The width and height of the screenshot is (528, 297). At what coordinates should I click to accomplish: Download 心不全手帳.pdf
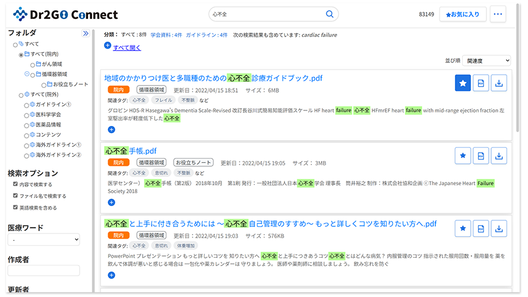[499, 156]
